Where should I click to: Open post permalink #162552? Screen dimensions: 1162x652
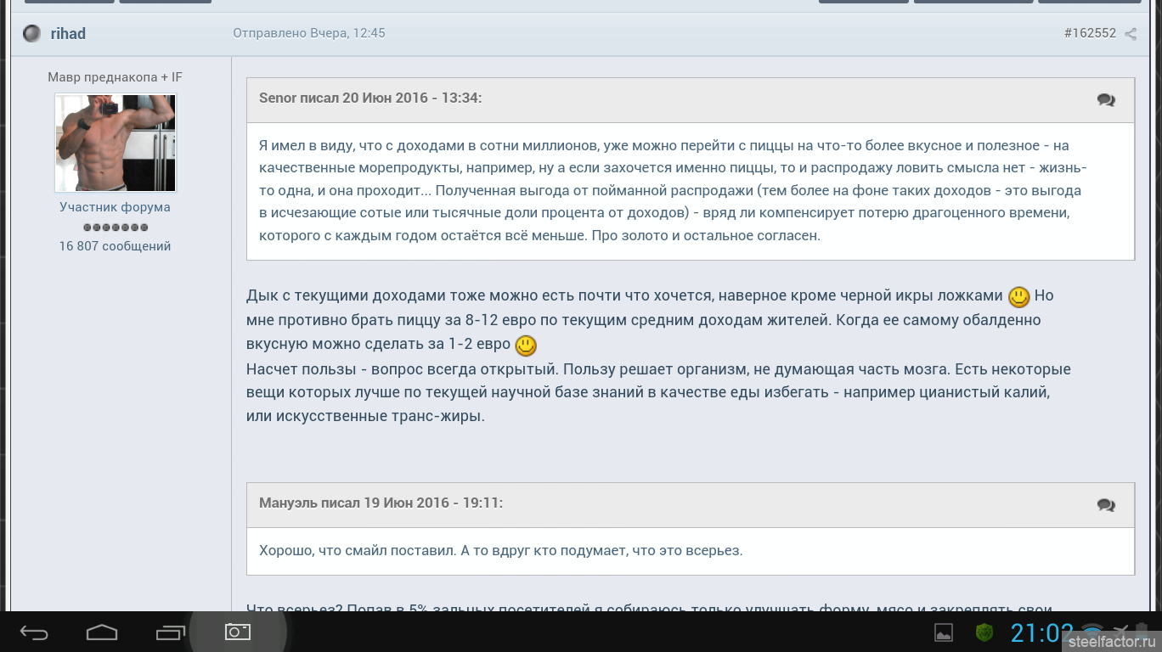tap(1089, 33)
